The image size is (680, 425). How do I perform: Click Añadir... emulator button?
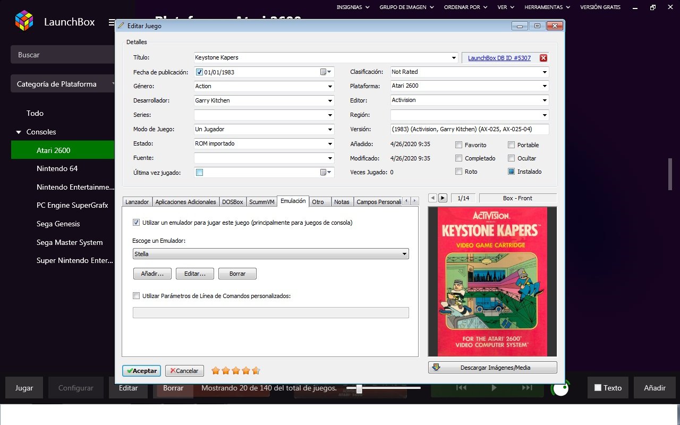tap(152, 274)
